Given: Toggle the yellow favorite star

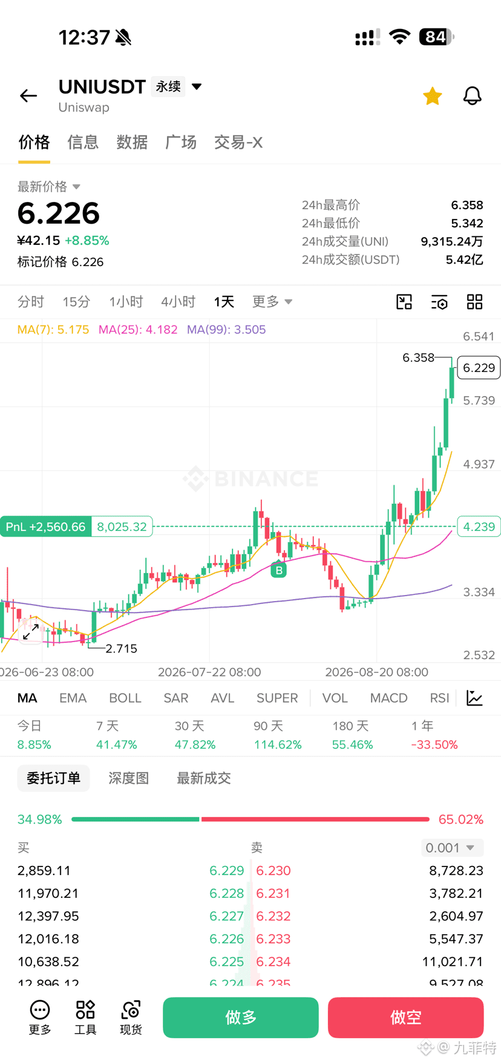Looking at the screenshot, I should 432,96.
